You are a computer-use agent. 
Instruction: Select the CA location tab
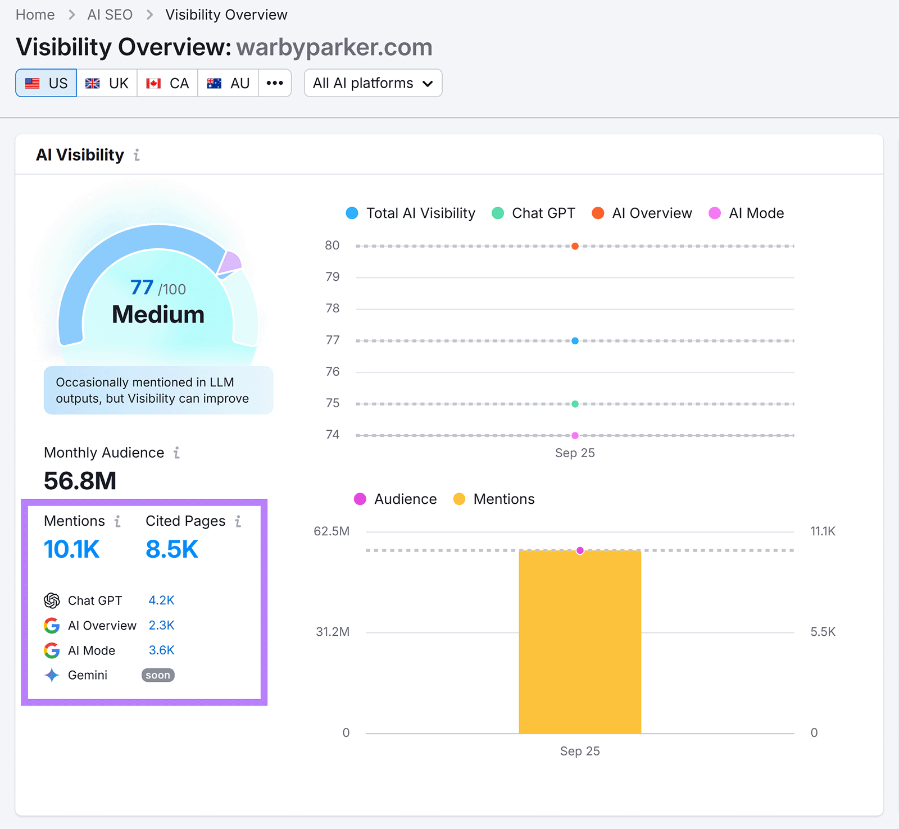(167, 83)
